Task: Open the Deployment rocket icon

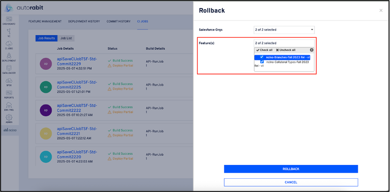Action: click(x=9, y=57)
